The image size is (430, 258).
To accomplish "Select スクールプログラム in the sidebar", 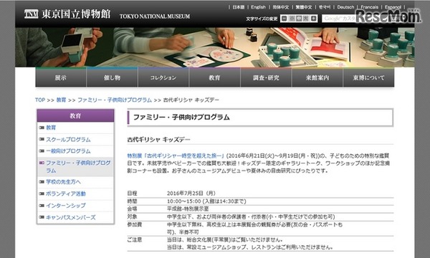I will click(68, 140).
